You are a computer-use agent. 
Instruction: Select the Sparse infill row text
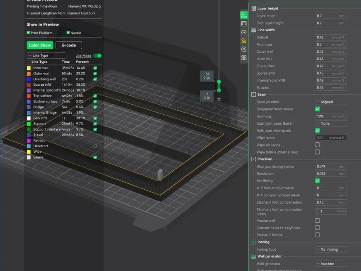point(42,84)
